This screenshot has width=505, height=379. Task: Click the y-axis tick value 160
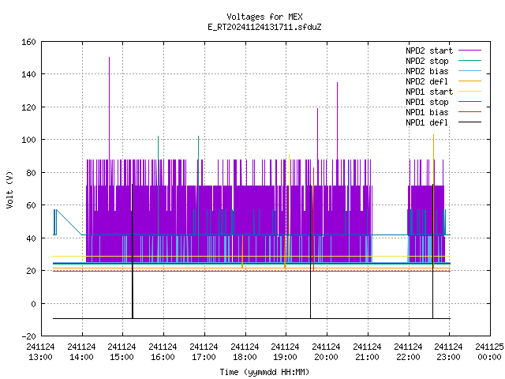[28, 42]
